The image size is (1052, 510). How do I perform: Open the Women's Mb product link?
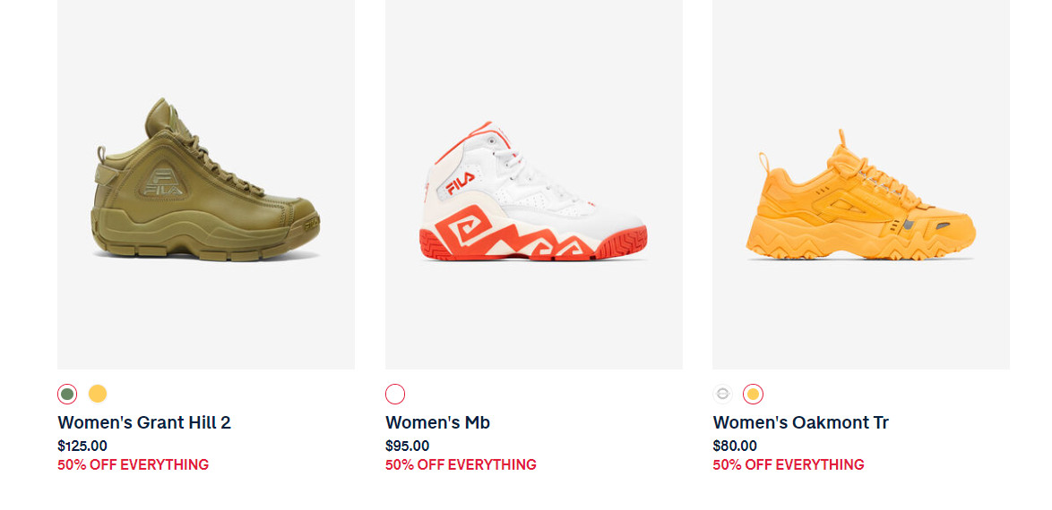(438, 422)
